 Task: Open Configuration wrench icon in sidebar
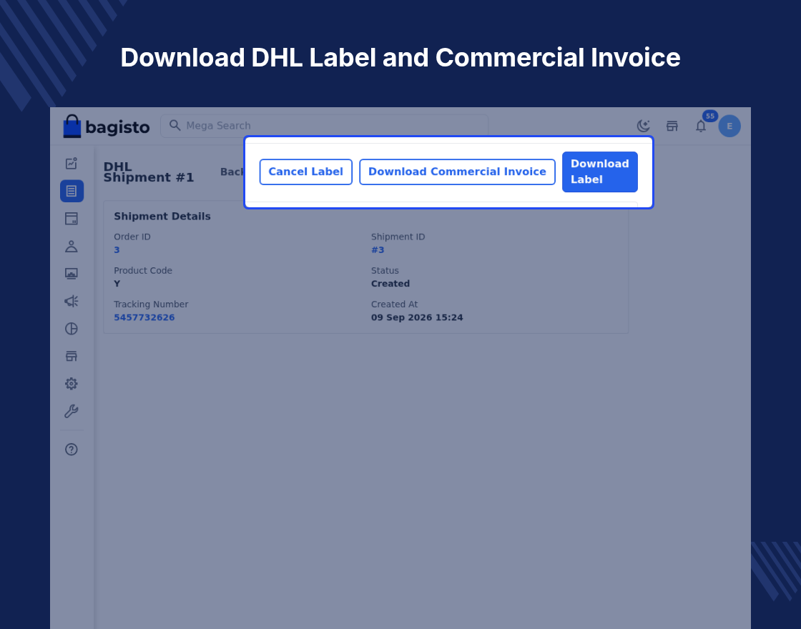click(x=72, y=412)
